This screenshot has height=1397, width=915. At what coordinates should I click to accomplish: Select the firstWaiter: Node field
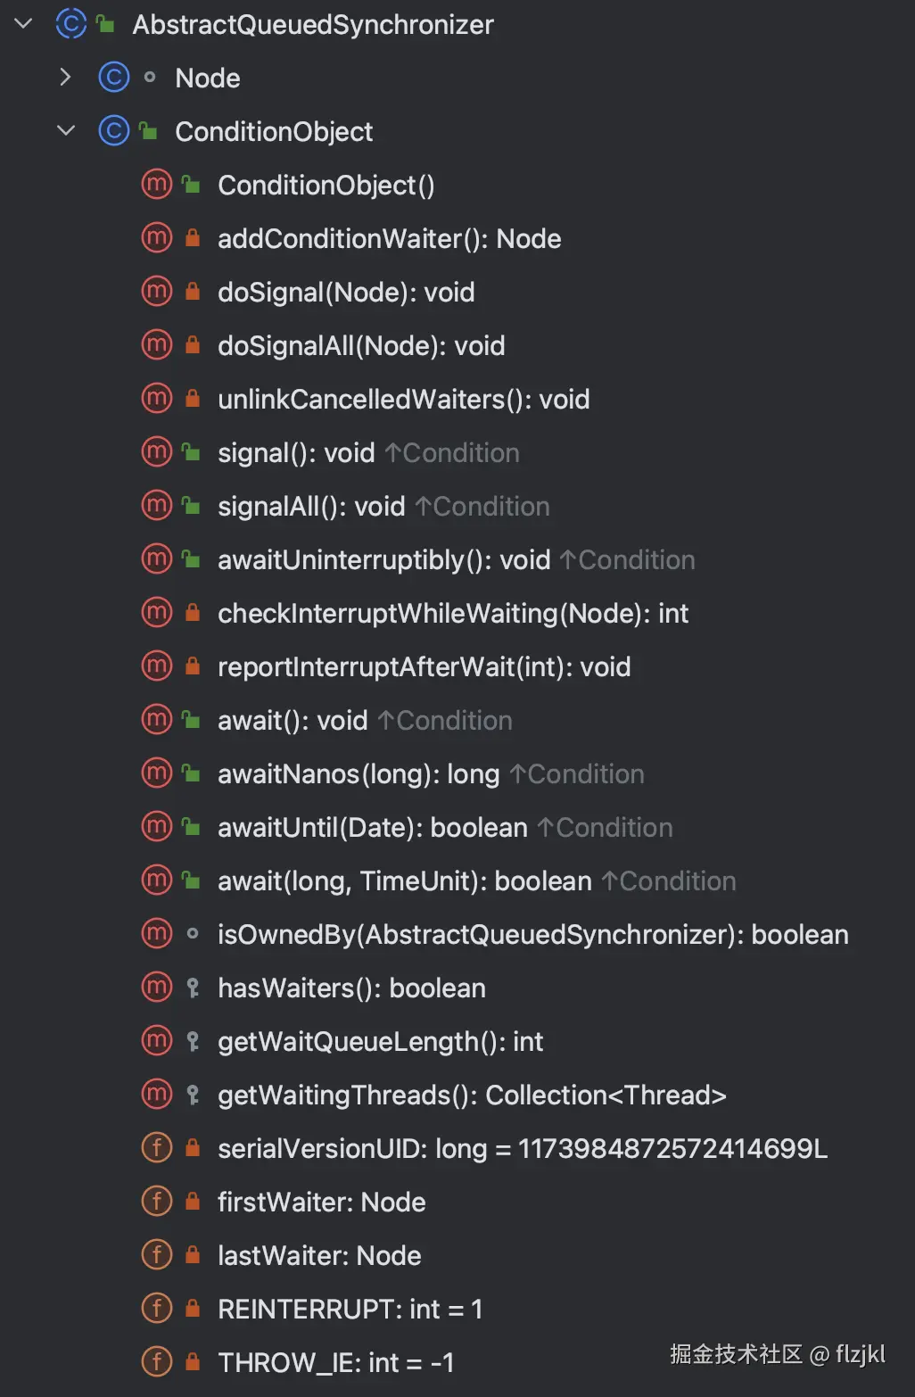point(321,1202)
